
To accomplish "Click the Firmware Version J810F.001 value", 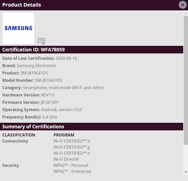I will click(50, 102).
